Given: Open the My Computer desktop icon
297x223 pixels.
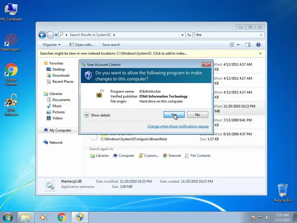Looking at the screenshot, I should 11,12.
